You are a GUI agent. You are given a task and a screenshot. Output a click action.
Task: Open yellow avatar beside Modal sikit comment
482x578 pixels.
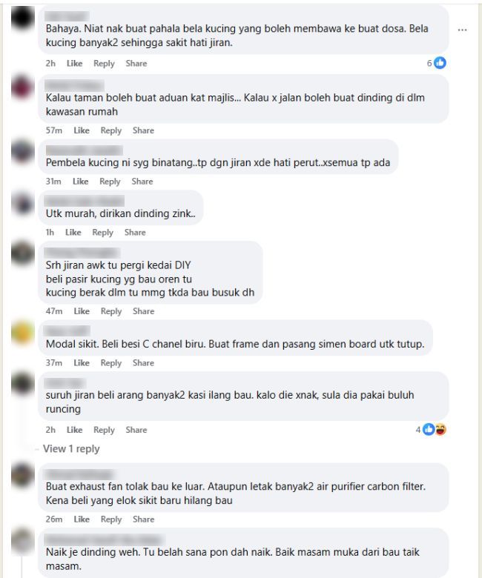click(22, 332)
